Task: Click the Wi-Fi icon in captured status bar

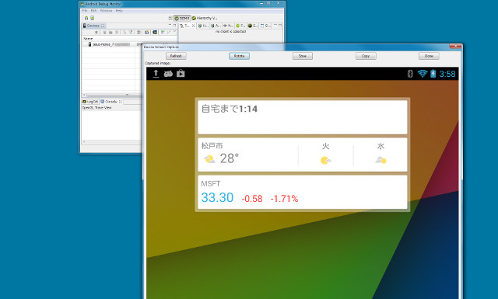Action: pyautogui.click(x=422, y=74)
